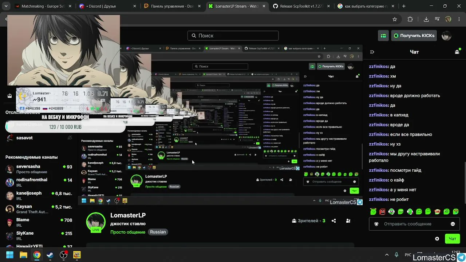
Task: Click the Chrome taskbar icon
Action: coord(37,255)
